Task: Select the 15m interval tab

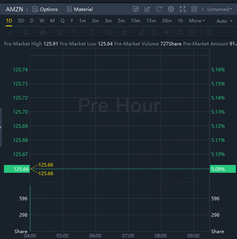Action: (151, 21)
